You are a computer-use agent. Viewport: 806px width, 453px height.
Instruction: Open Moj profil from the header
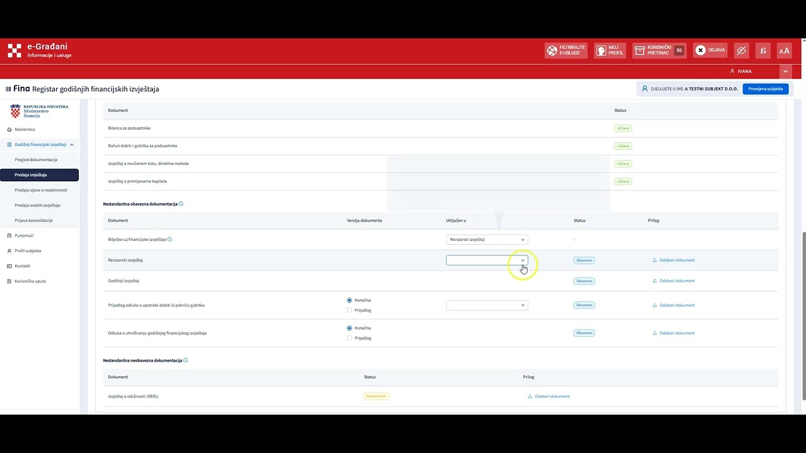tap(610, 50)
